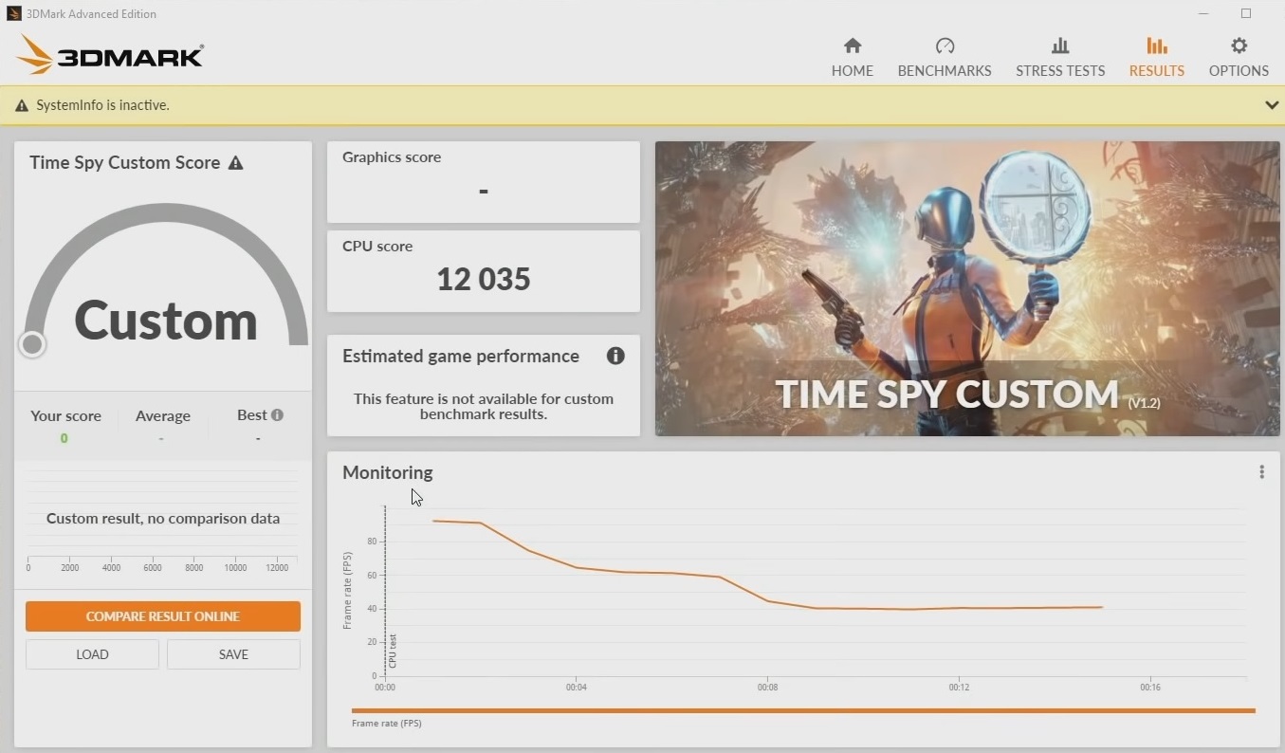1285x753 pixels.
Task: Click the Time Spy Custom banner image
Action: tap(967, 288)
